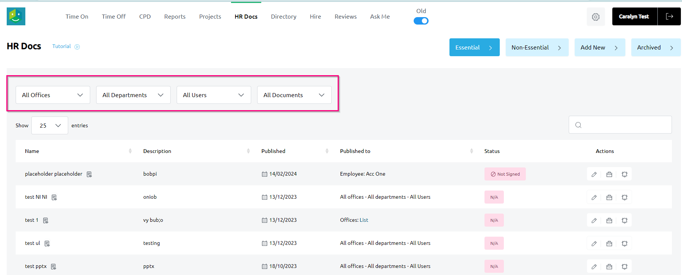Click the refresh icon for test 1

click(x=625, y=220)
